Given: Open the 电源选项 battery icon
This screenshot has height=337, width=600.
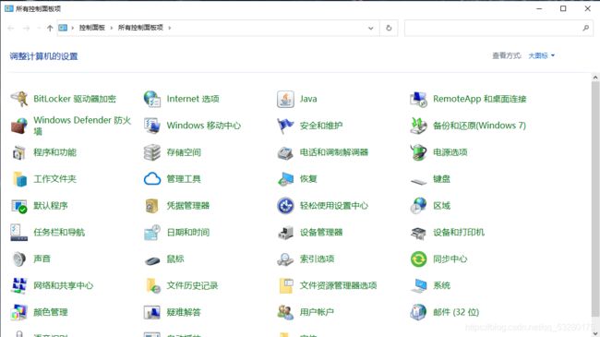Looking at the screenshot, I should click(419, 152).
